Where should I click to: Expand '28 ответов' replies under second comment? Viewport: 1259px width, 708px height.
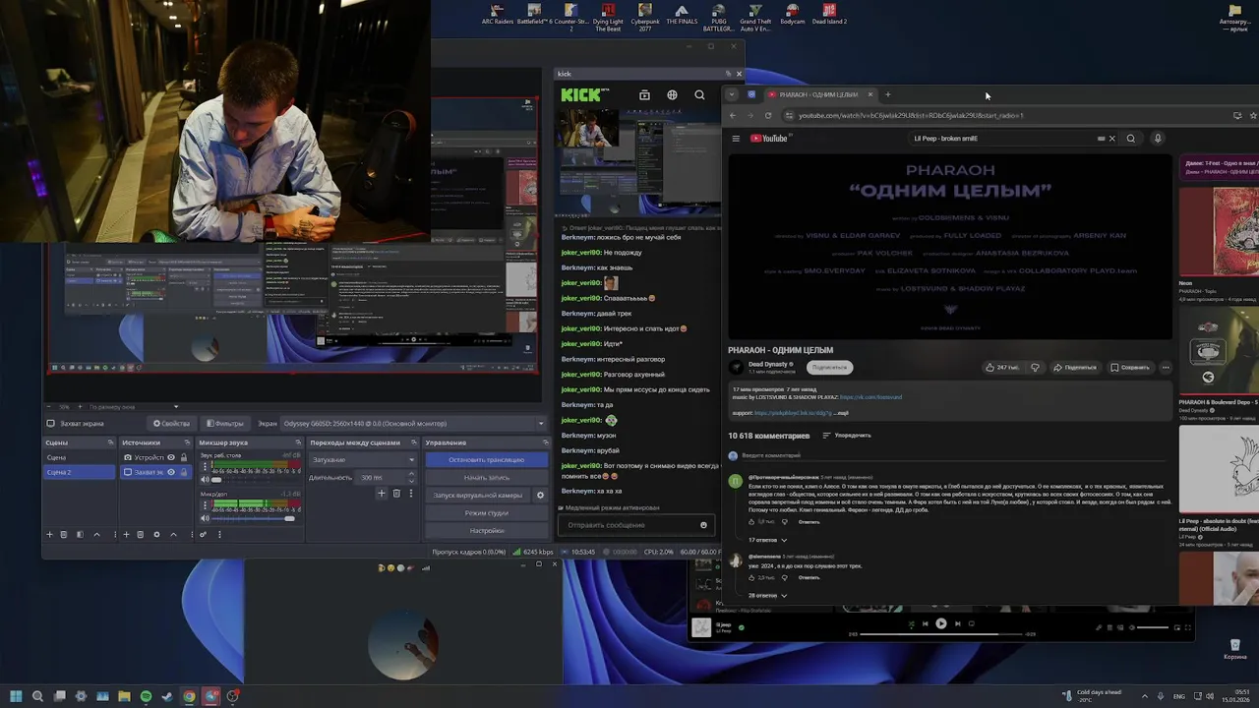(768, 595)
